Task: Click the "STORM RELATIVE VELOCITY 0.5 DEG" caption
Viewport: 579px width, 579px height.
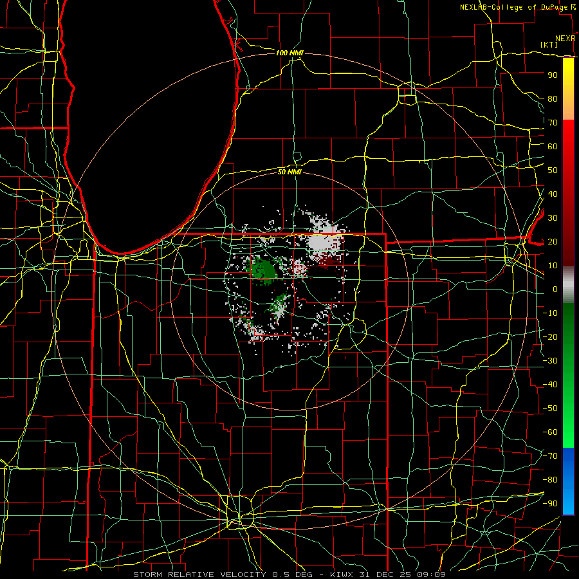Action: (223, 574)
